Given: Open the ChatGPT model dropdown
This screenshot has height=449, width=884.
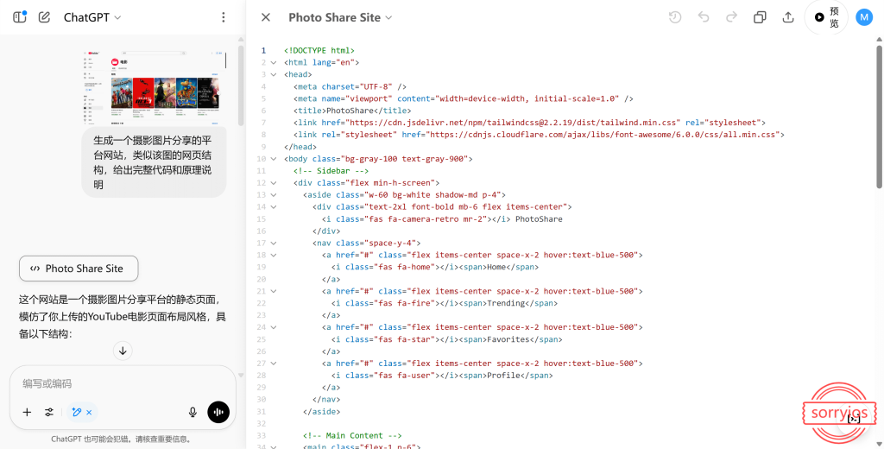Looking at the screenshot, I should tap(92, 17).
